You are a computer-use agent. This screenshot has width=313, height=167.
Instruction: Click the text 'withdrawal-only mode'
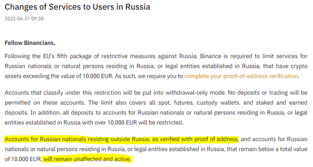tap(195, 93)
